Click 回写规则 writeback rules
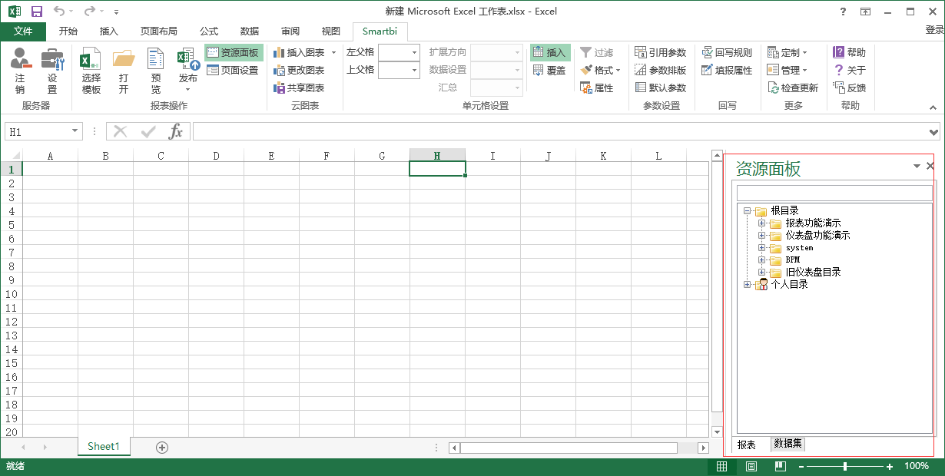The height and width of the screenshot is (476, 945). [727, 52]
